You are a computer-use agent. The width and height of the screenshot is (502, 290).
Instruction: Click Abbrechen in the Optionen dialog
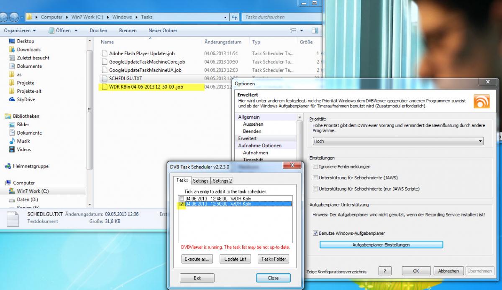(x=449, y=271)
